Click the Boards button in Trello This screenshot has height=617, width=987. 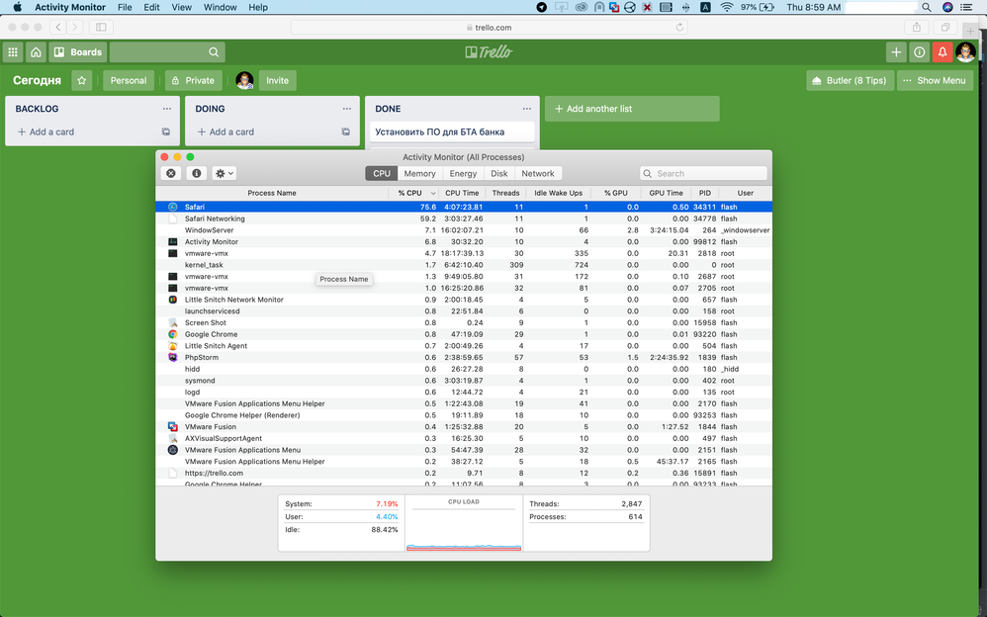tap(78, 52)
